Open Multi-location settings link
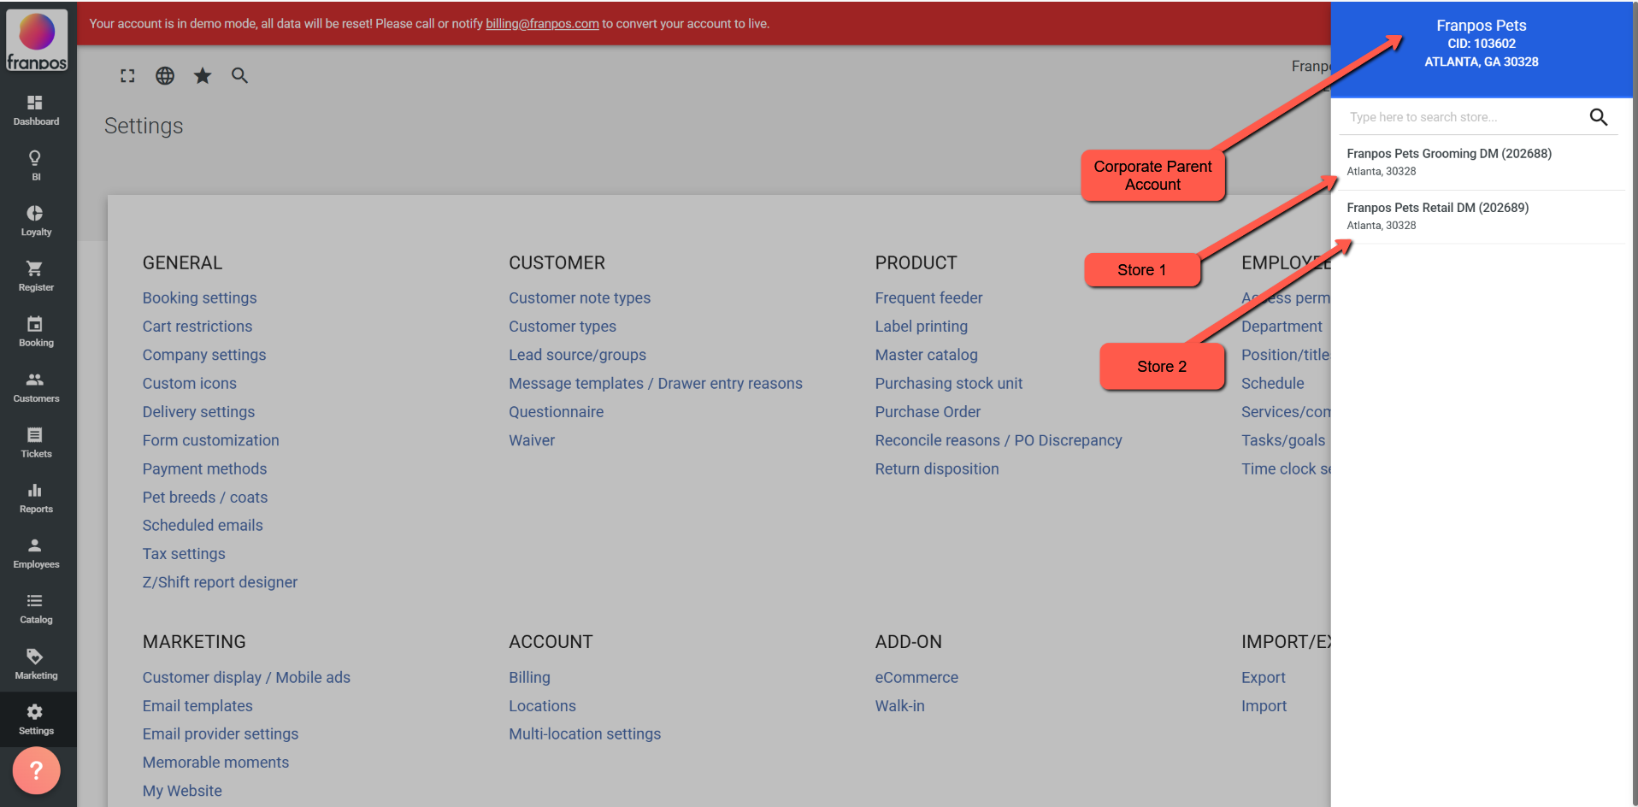1638x807 pixels. click(x=585, y=734)
